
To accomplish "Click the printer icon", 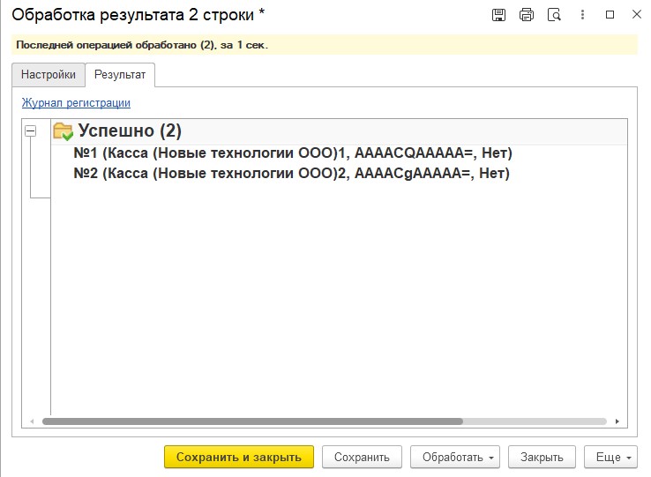I will (x=527, y=15).
